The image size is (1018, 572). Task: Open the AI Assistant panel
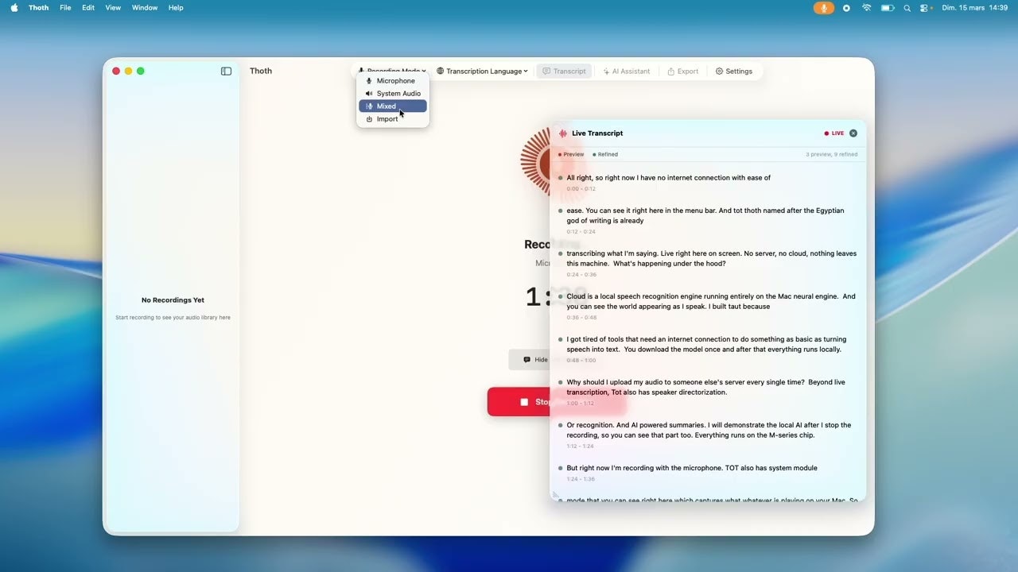627,71
